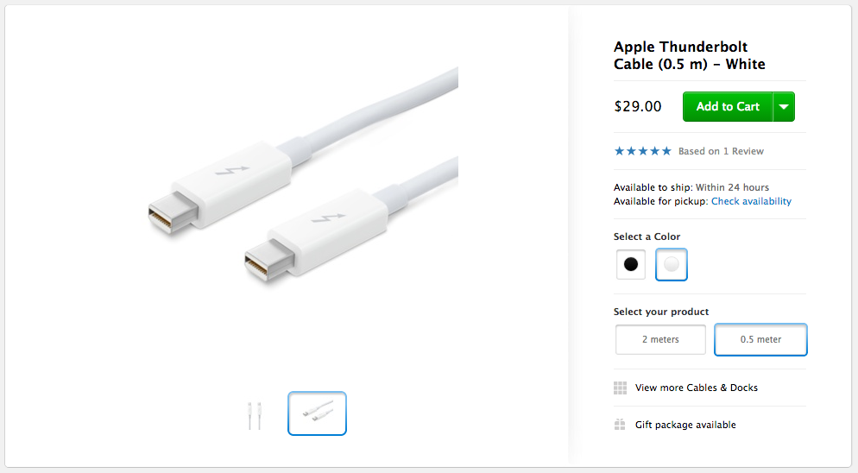The width and height of the screenshot is (858, 473).
Task: Click the gift box icon
Action: 620,425
